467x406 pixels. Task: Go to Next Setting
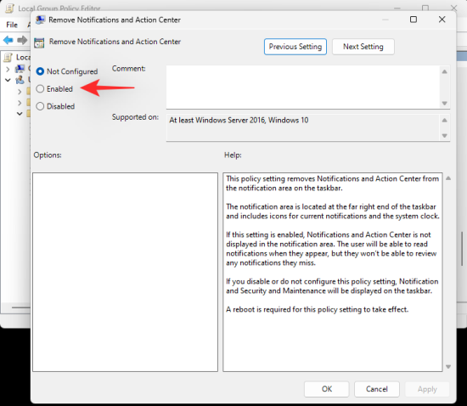pos(363,47)
